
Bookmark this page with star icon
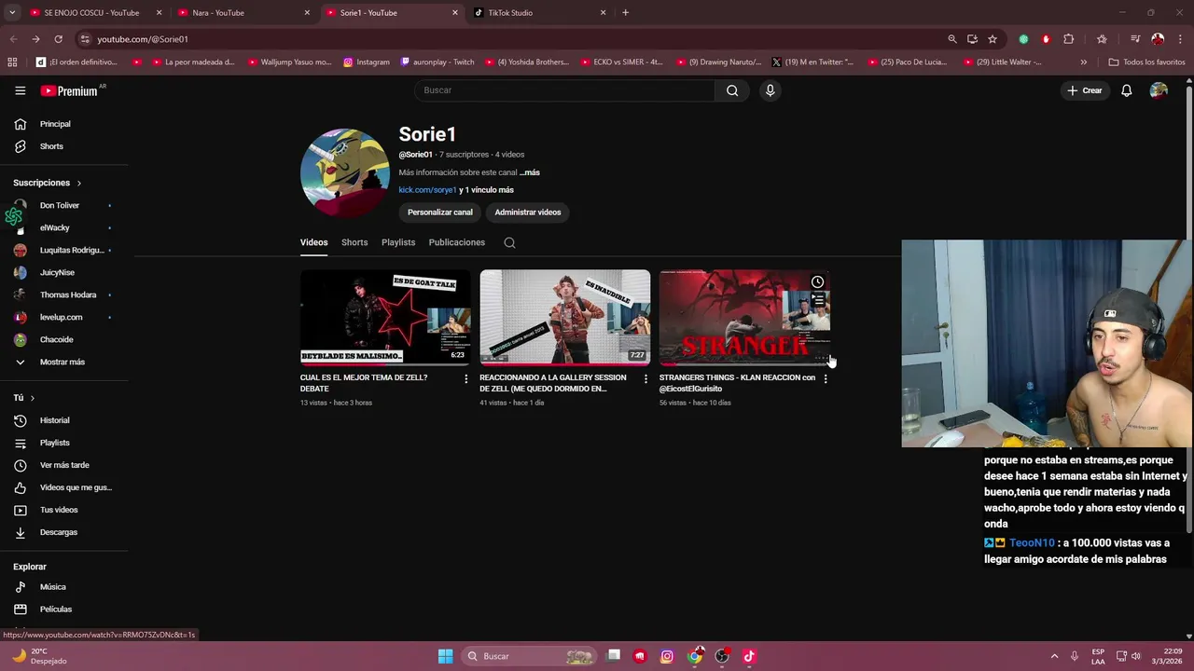993,39
